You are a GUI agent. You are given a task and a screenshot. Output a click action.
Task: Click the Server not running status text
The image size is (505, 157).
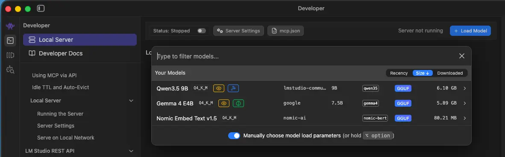(420, 31)
